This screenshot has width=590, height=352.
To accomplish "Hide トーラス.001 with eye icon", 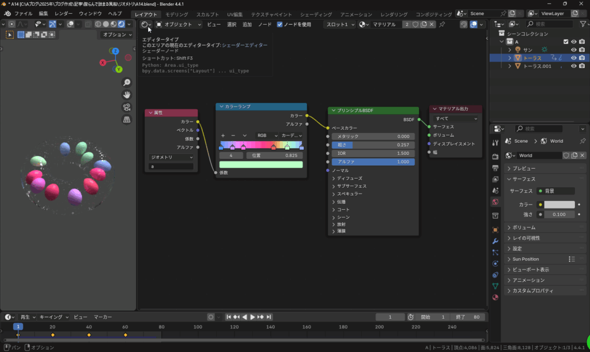I will click(x=574, y=66).
